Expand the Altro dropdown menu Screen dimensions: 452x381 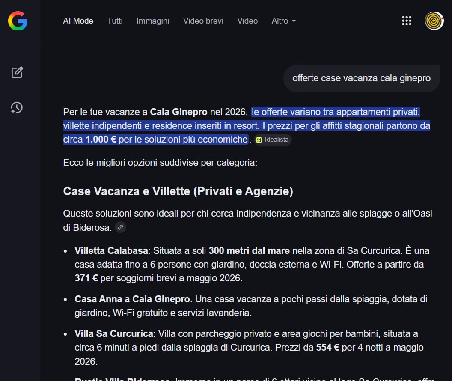283,21
